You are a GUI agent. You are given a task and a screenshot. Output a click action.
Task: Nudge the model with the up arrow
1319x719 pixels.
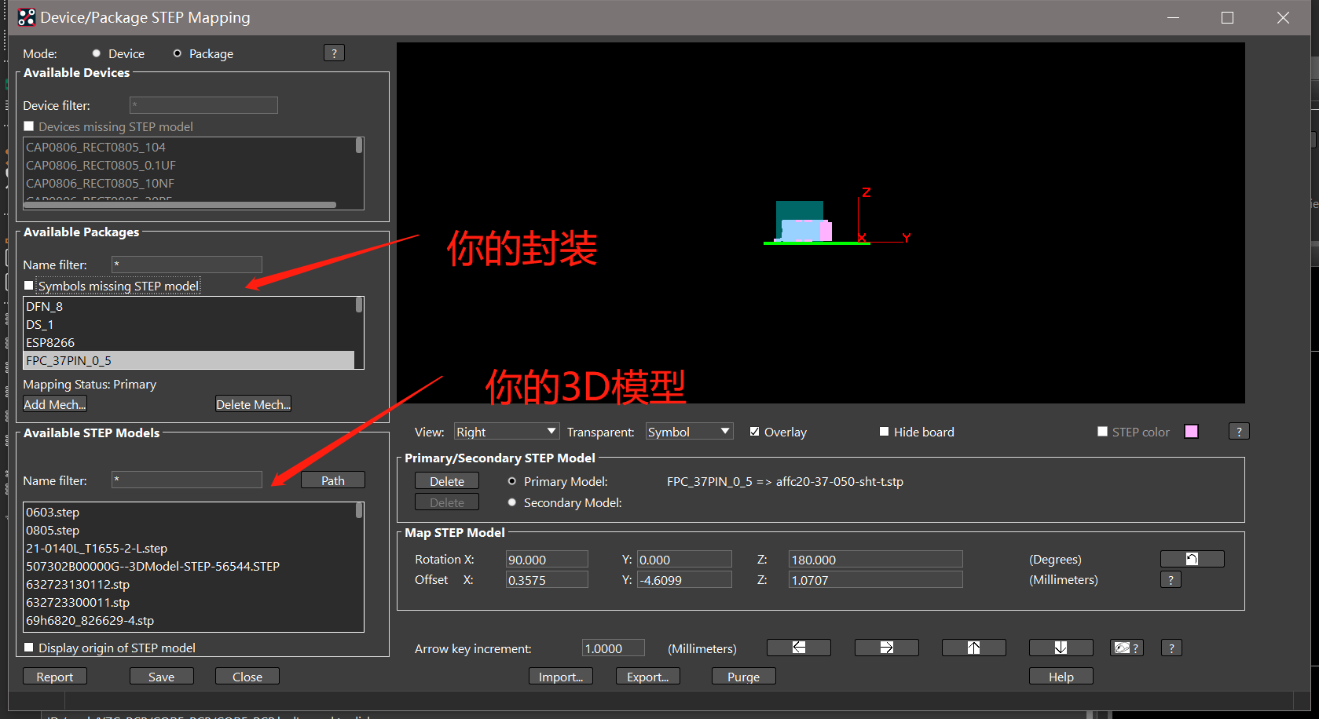click(x=973, y=648)
